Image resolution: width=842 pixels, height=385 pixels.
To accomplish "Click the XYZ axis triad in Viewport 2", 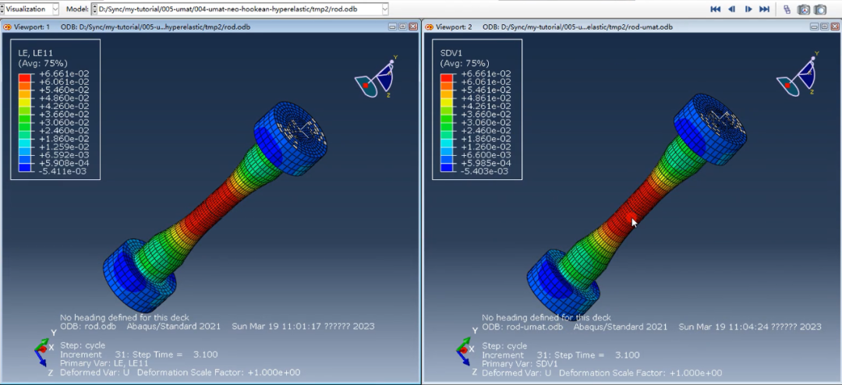I will click(464, 351).
